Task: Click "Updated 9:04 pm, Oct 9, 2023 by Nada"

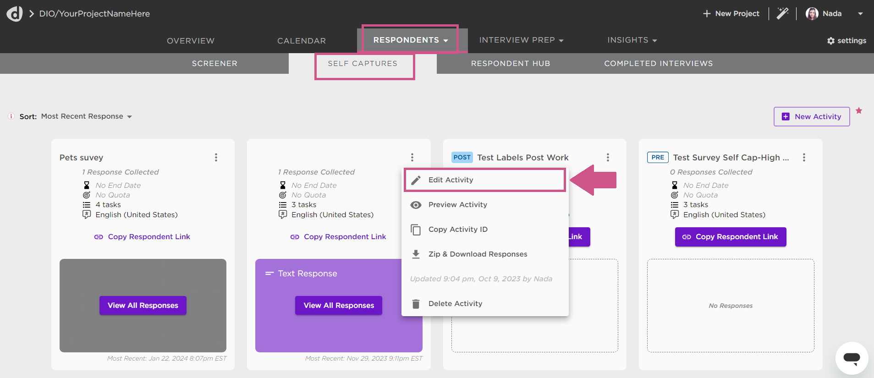Action: point(481,279)
